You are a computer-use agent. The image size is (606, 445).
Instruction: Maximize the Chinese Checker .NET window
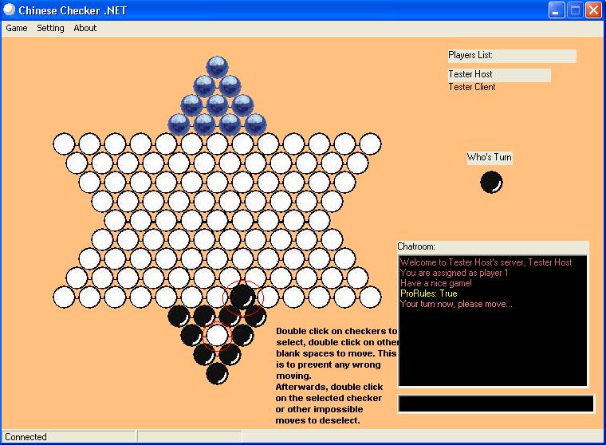[575, 10]
